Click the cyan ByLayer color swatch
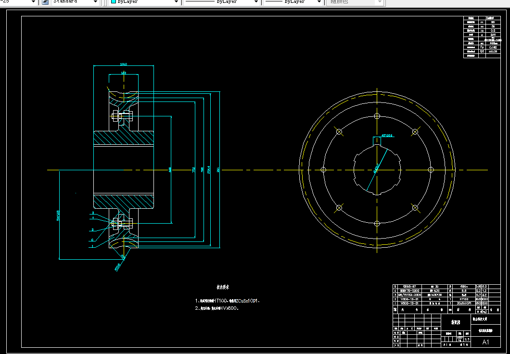This screenshot has width=510, height=354. click(114, 1)
